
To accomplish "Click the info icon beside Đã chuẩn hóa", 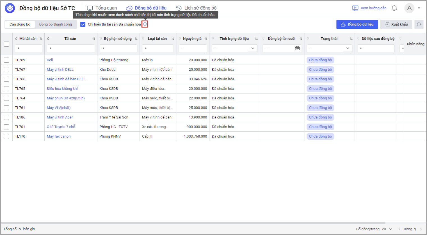I will (x=145, y=24).
